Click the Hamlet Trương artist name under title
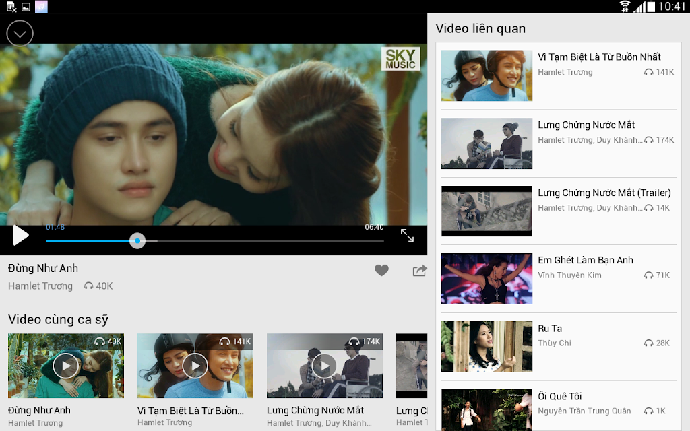This screenshot has width=690, height=431. pos(40,286)
